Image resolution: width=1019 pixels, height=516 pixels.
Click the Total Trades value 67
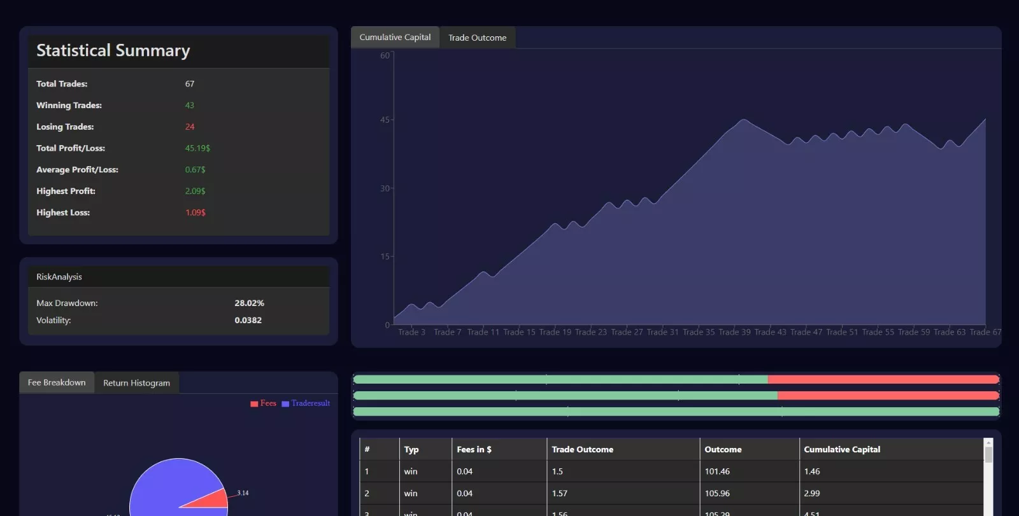click(190, 84)
